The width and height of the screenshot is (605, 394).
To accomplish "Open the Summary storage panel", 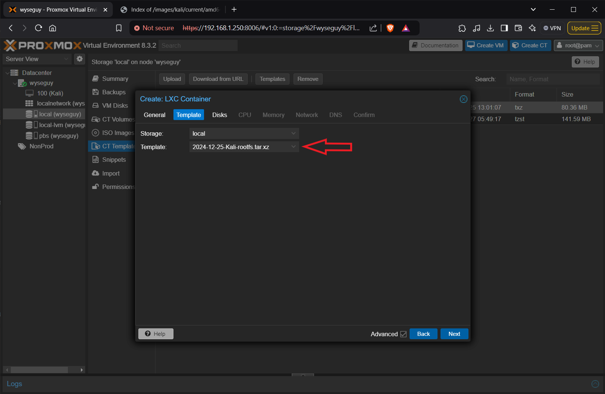I will [115, 79].
